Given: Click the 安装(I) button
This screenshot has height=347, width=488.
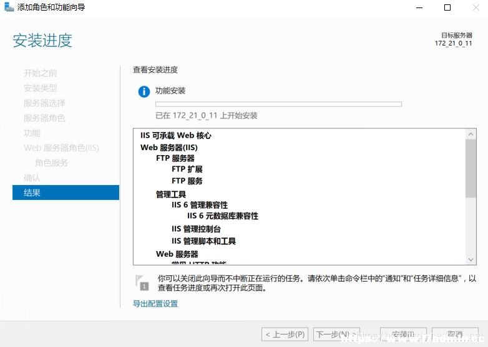Looking at the screenshot, I should coord(403,335).
